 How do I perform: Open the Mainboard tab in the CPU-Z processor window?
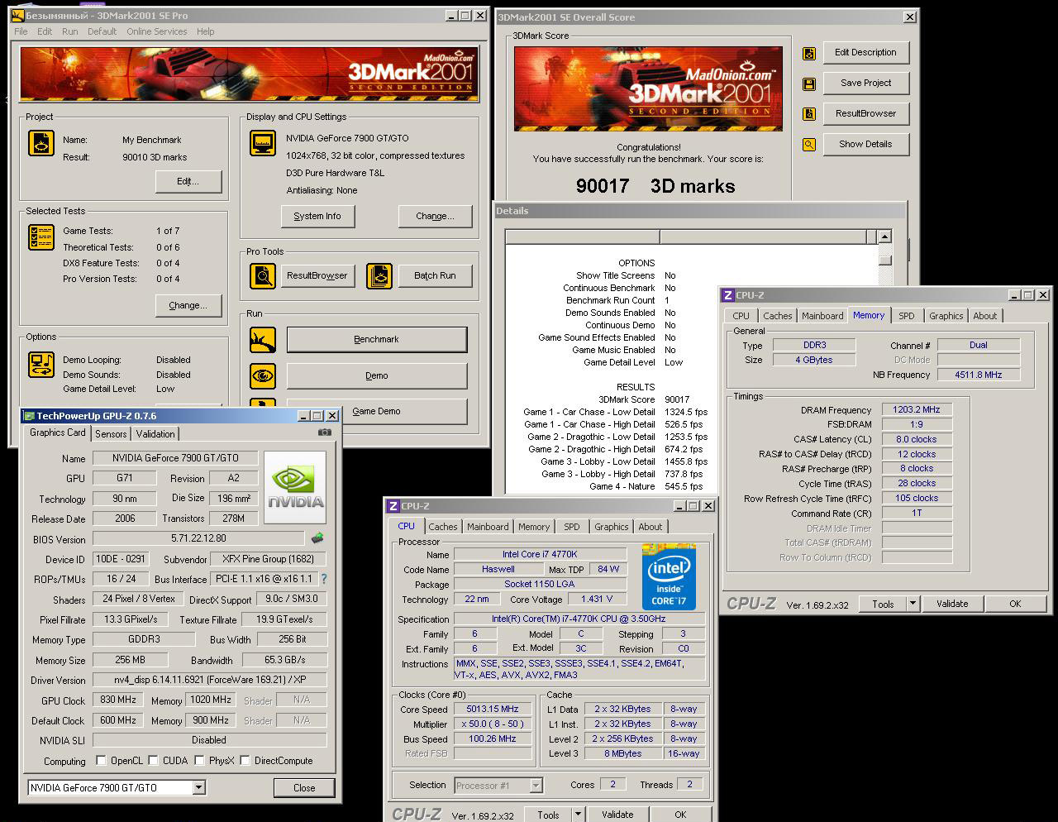[x=488, y=527]
